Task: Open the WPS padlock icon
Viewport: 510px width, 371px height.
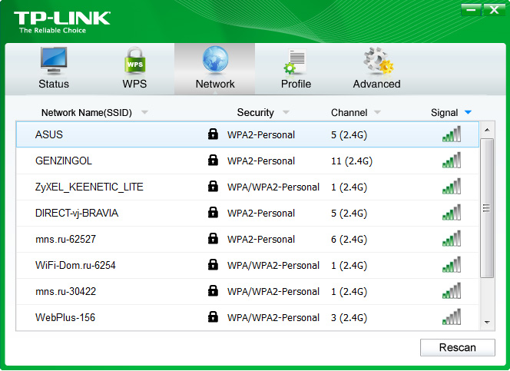Action: click(134, 61)
